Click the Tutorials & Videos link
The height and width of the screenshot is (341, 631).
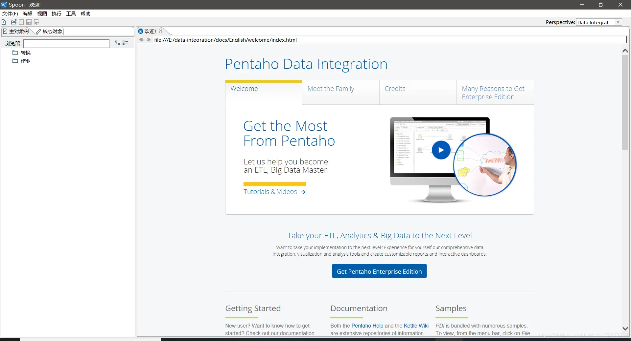[270, 192]
